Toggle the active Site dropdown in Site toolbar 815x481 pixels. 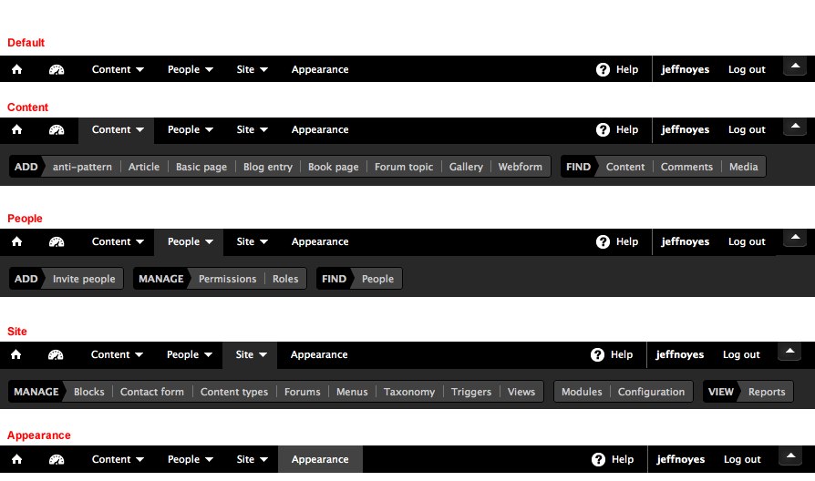click(250, 354)
